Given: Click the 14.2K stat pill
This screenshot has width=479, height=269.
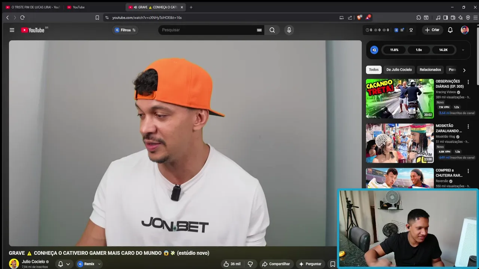Looking at the screenshot, I should click(443, 50).
